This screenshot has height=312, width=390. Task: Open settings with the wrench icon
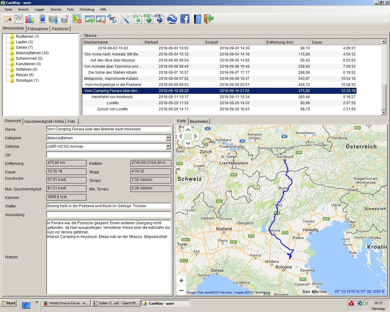click(125, 19)
